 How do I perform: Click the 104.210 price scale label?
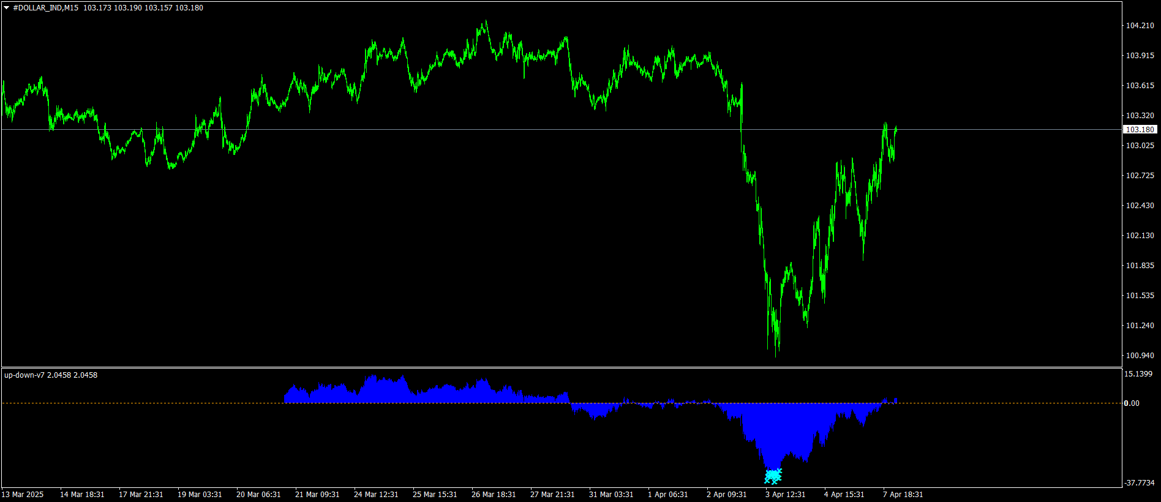[1140, 26]
